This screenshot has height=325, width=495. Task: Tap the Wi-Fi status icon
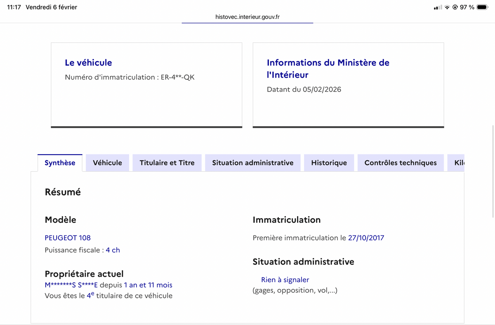click(447, 7)
